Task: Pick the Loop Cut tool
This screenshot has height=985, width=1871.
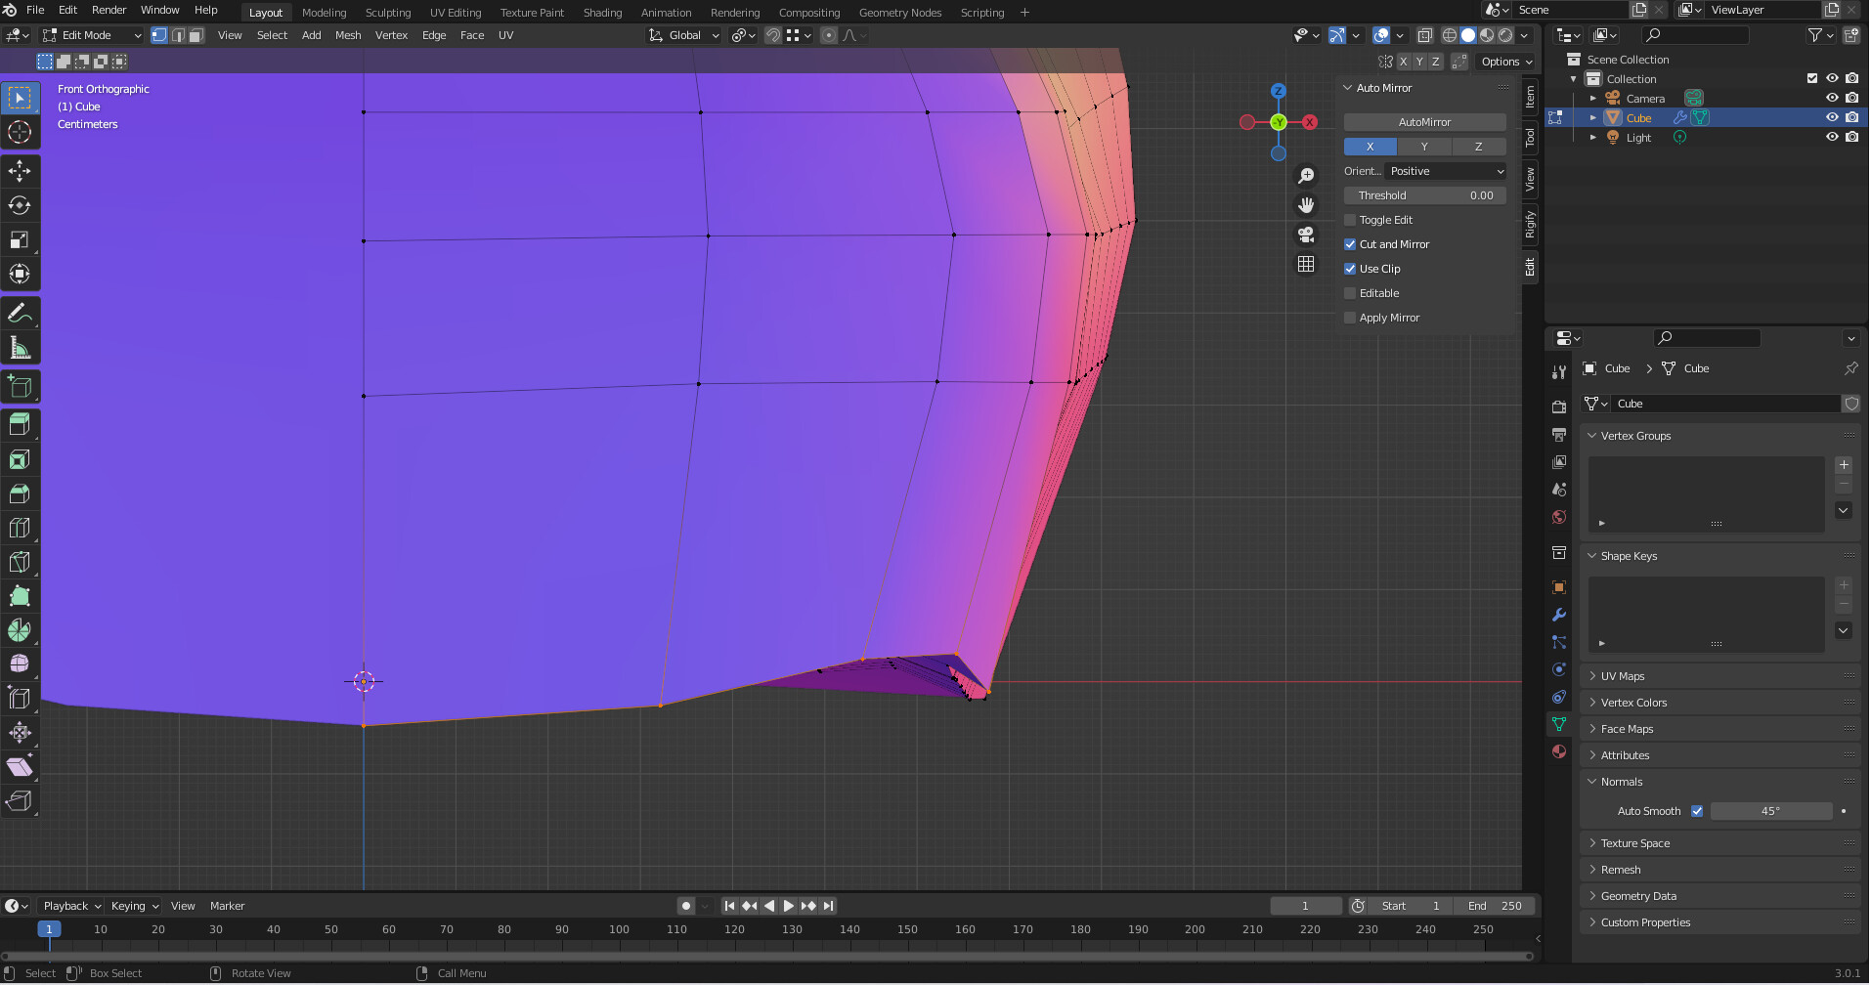Action: click(x=20, y=528)
